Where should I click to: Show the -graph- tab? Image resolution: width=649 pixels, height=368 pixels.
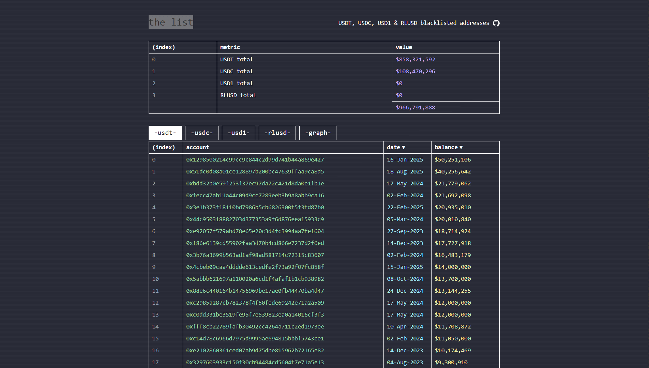point(318,133)
